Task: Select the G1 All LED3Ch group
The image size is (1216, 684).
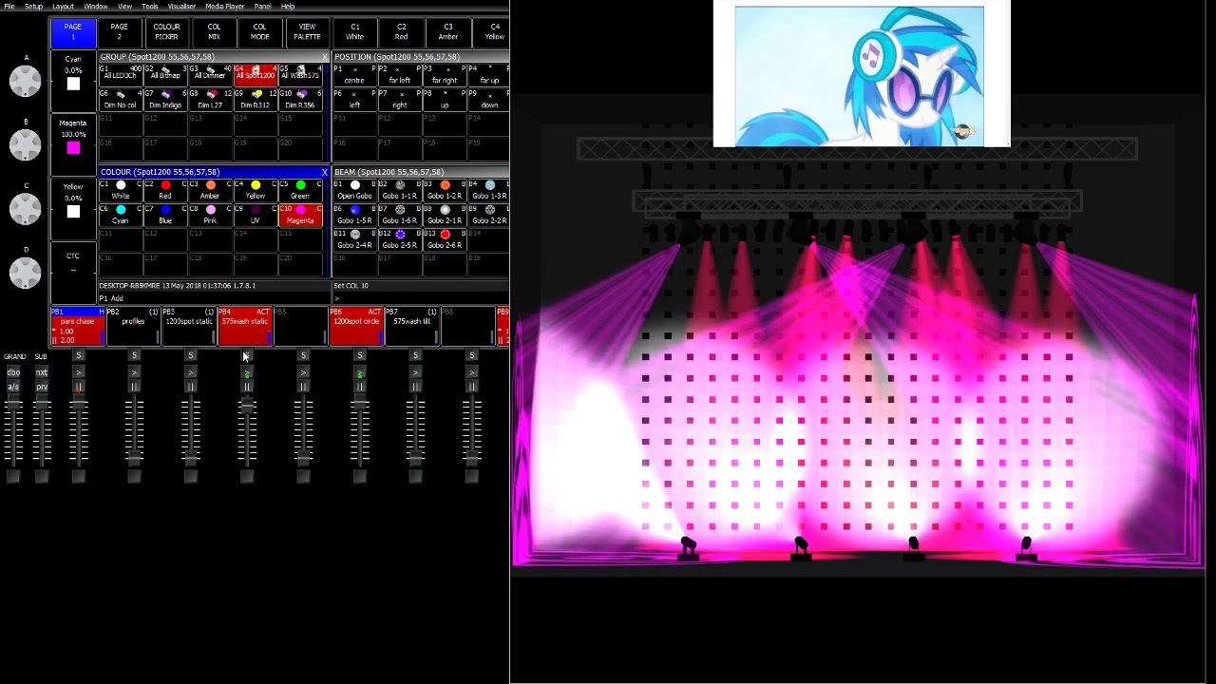Action: 121,74
